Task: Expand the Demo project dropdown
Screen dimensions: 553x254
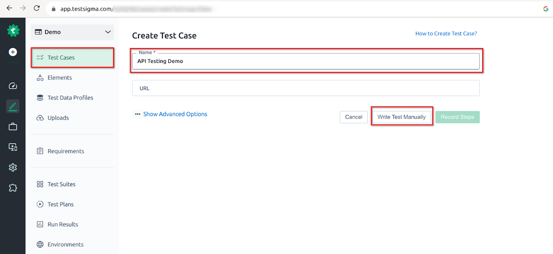Action: click(72, 32)
